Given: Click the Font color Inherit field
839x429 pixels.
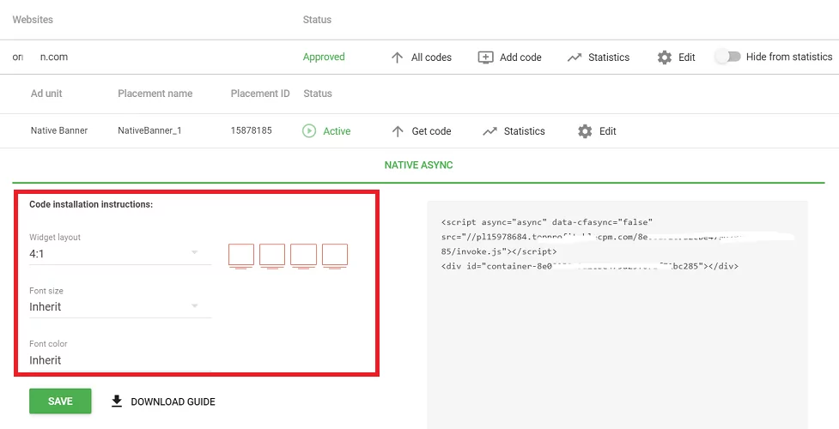Looking at the screenshot, I should tap(119, 360).
